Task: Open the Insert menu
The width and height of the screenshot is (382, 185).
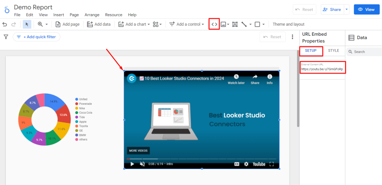Action: [x=59, y=15]
